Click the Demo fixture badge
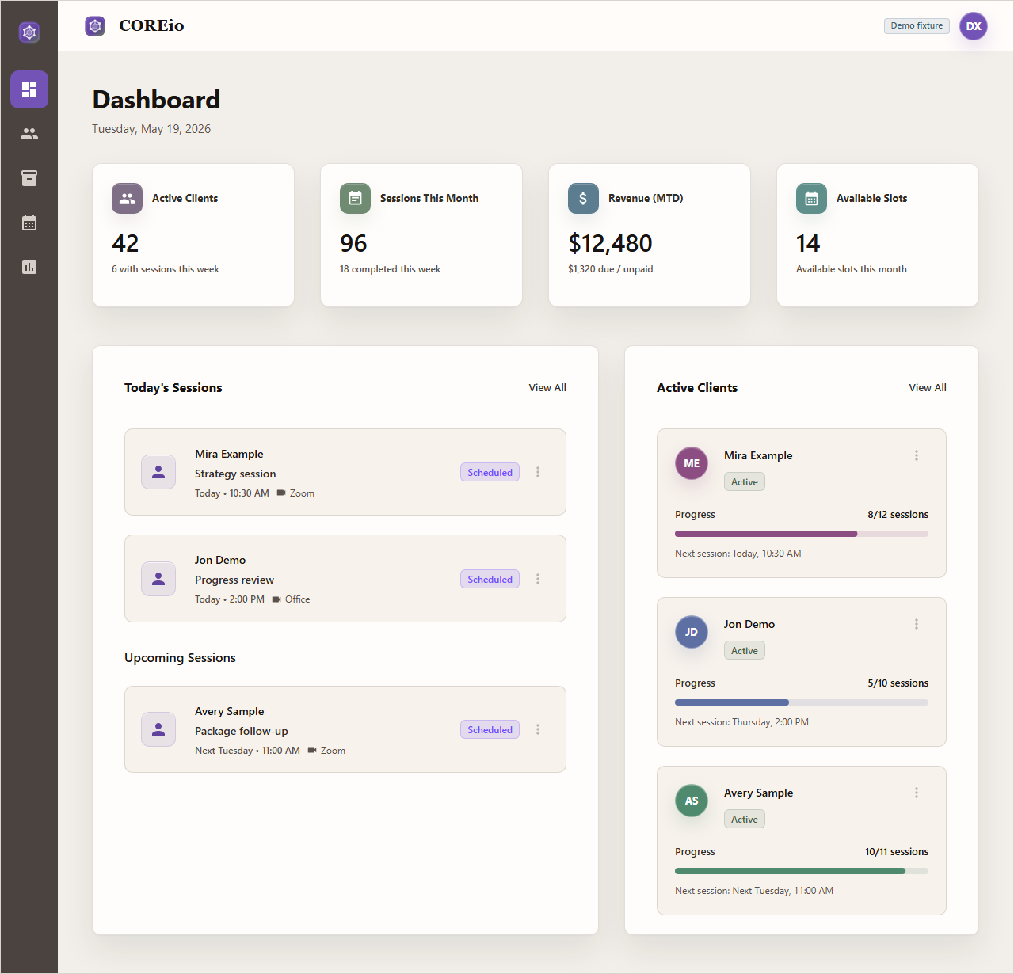 (x=917, y=26)
